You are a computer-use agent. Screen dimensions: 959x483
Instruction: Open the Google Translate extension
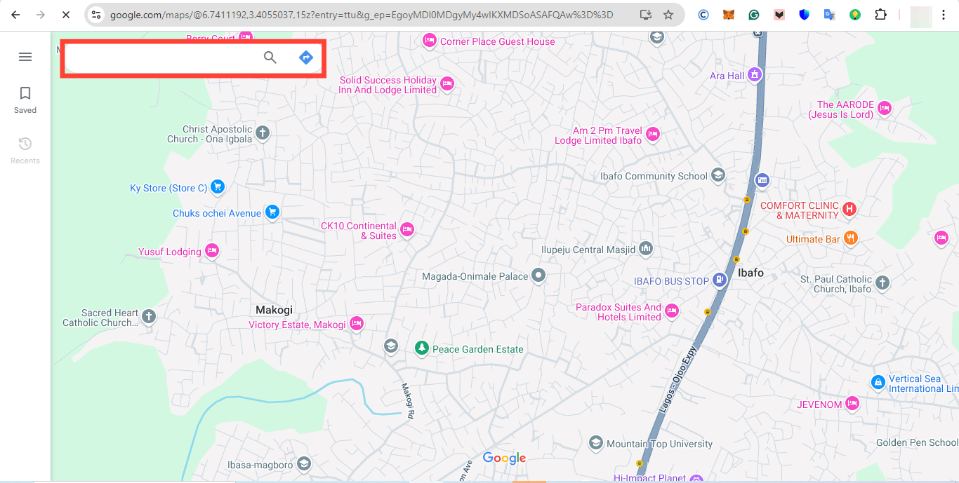point(830,15)
